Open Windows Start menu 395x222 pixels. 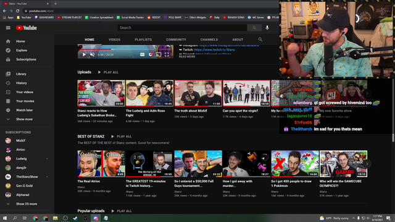tap(5, 218)
